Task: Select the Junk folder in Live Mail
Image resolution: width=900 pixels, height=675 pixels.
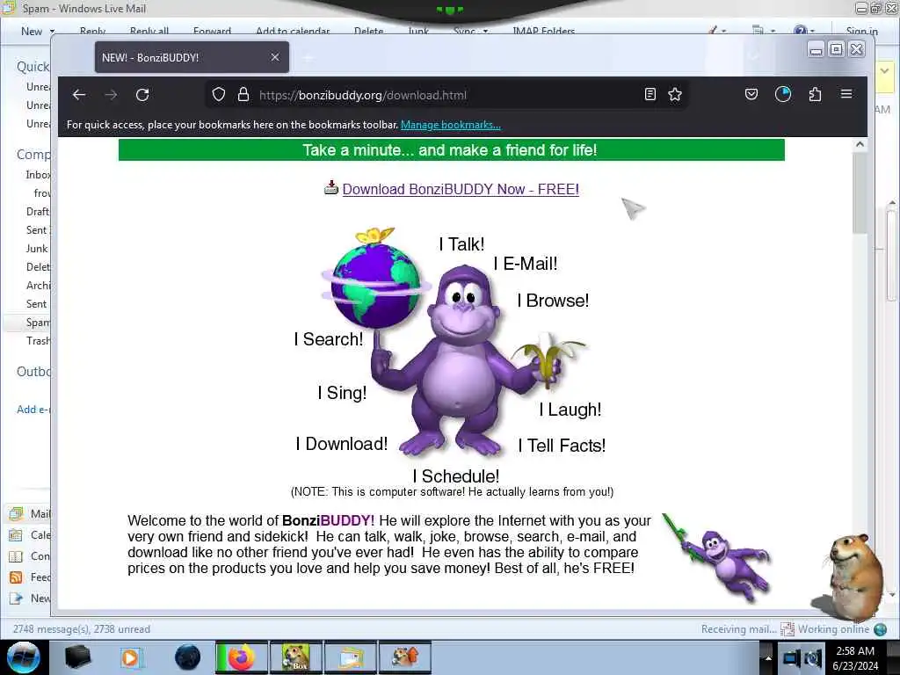Action: click(37, 249)
